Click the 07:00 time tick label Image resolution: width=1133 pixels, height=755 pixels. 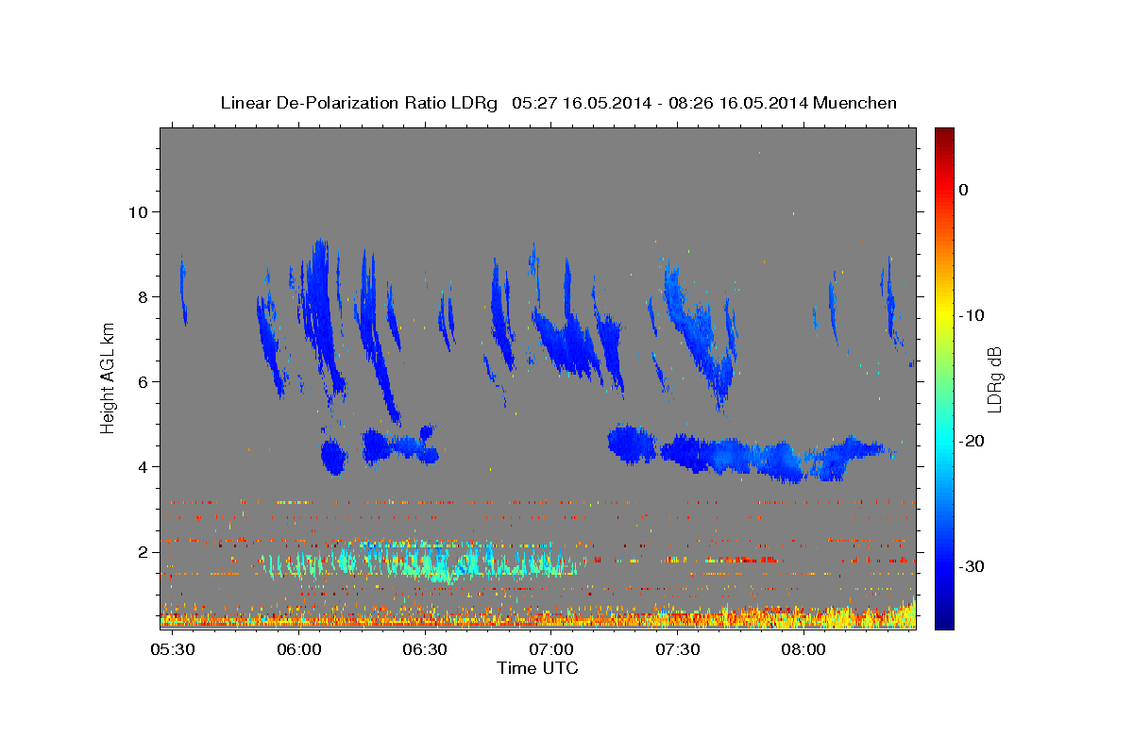pos(551,650)
